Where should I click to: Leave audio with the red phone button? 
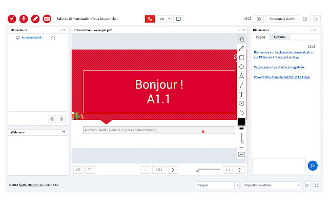[x=150, y=19]
